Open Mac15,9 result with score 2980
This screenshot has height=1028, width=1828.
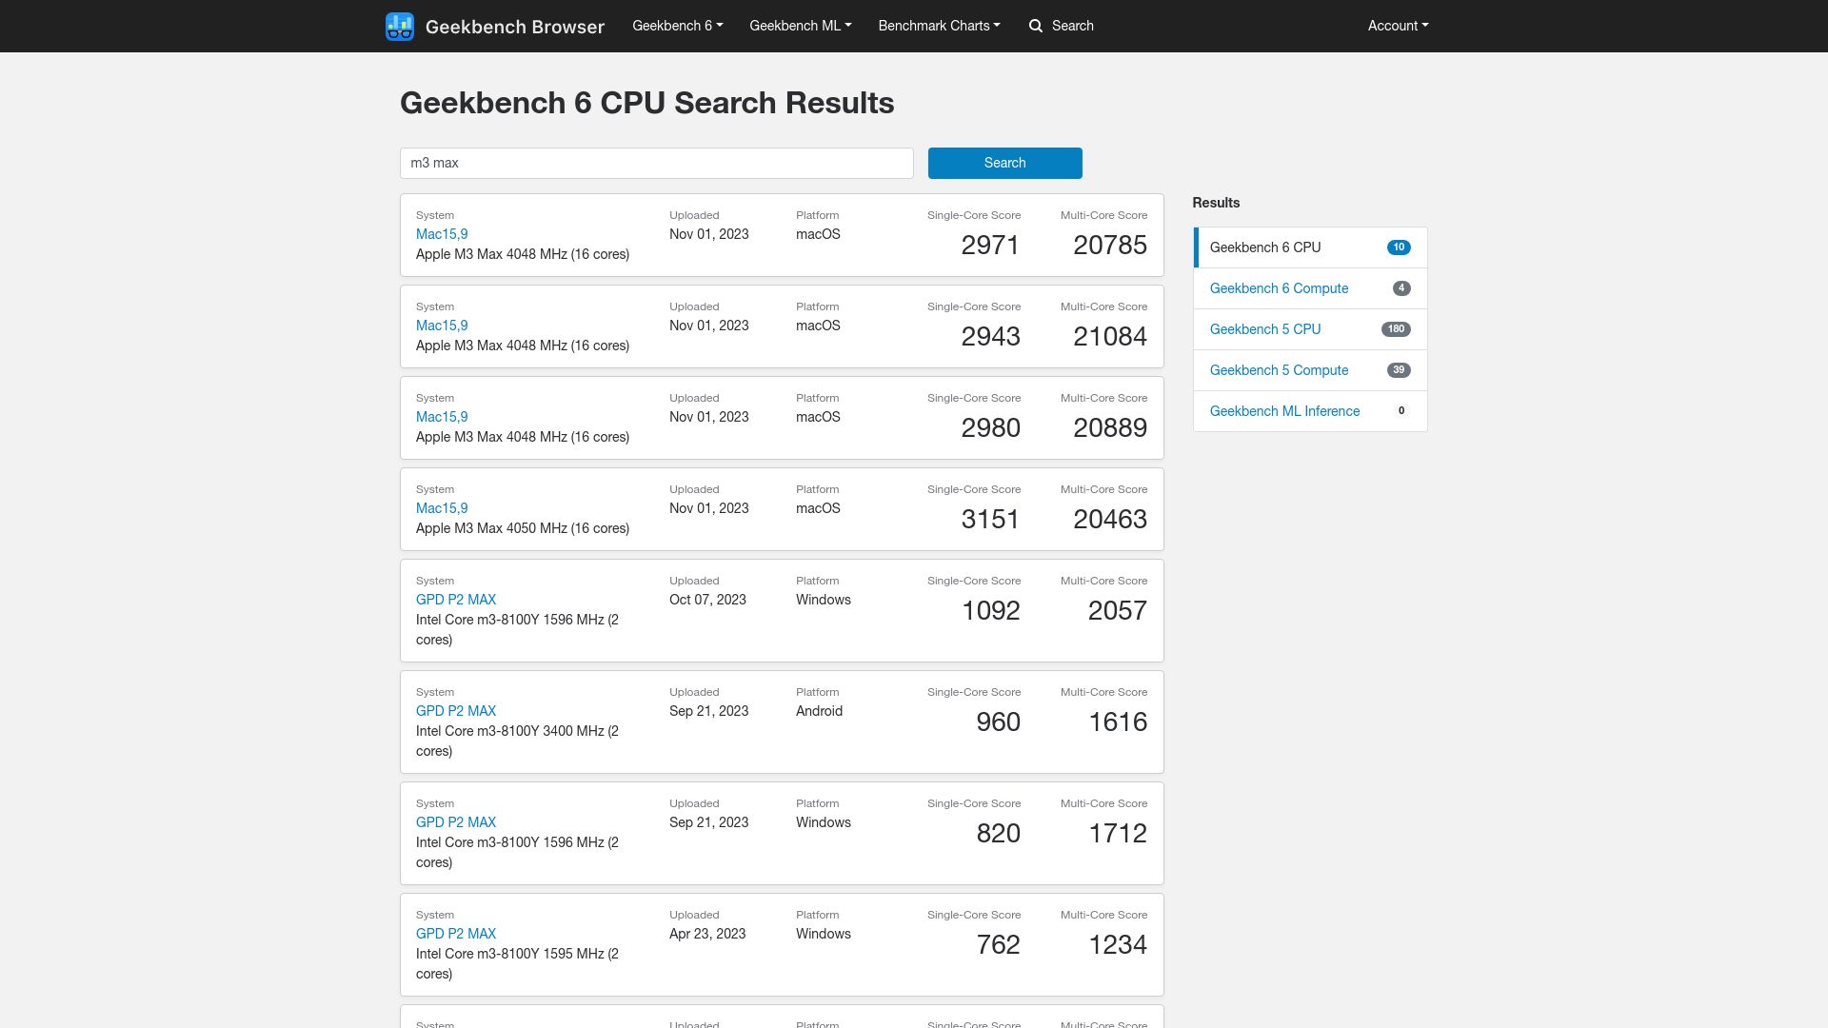[x=442, y=417]
